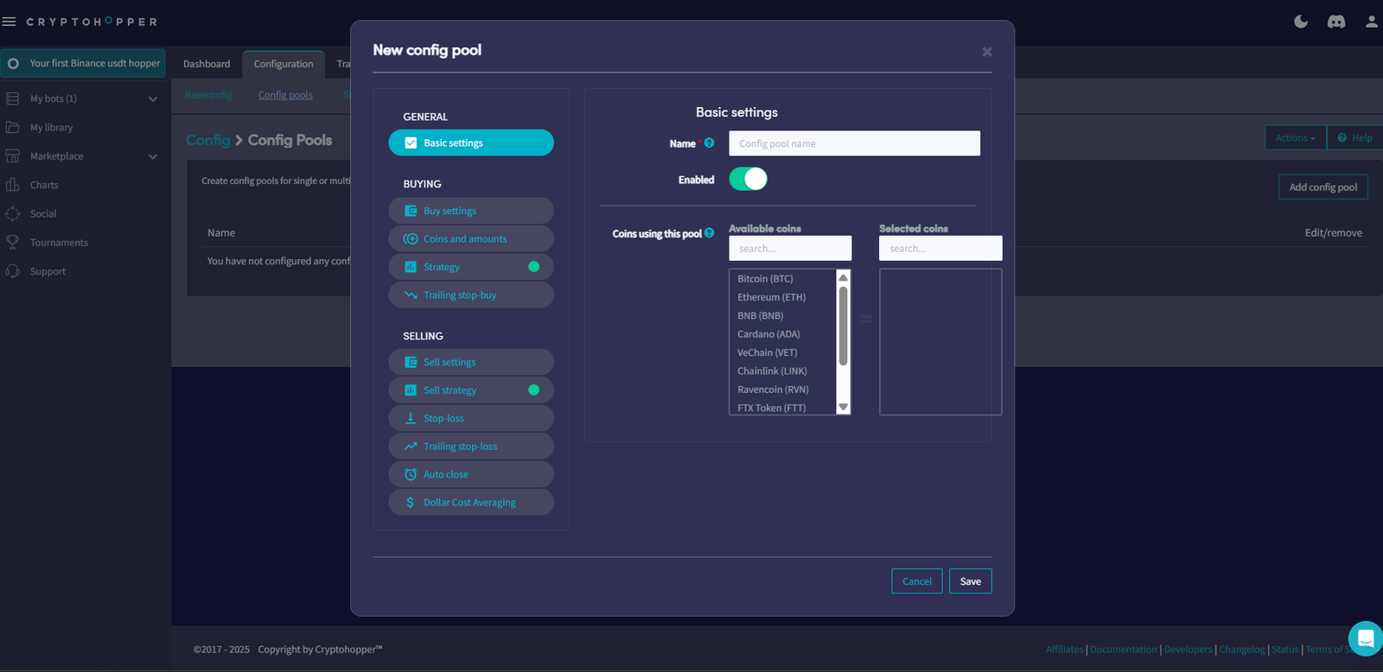Expand the My bots chevron
The height and width of the screenshot is (672, 1383).
pyautogui.click(x=153, y=99)
